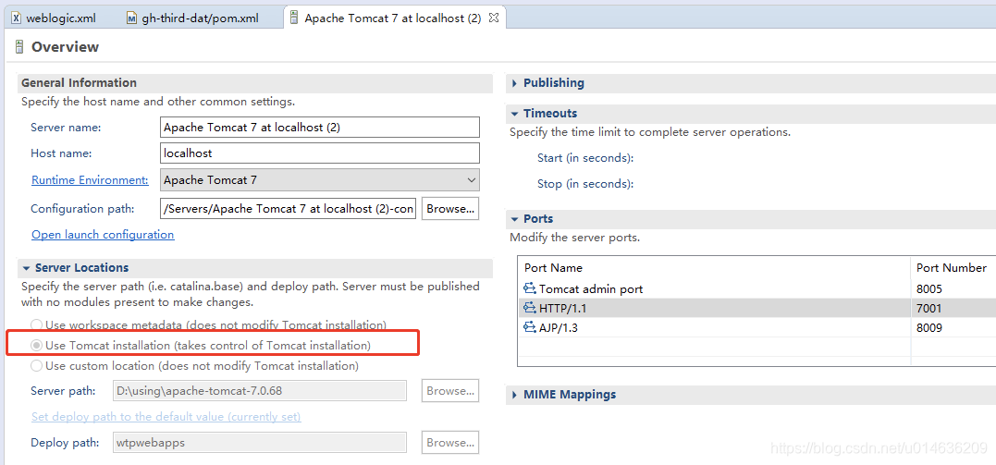This screenshot has width=996, height=465.
Task: Click the Host name input field
Action: click(x=320, y=153)
